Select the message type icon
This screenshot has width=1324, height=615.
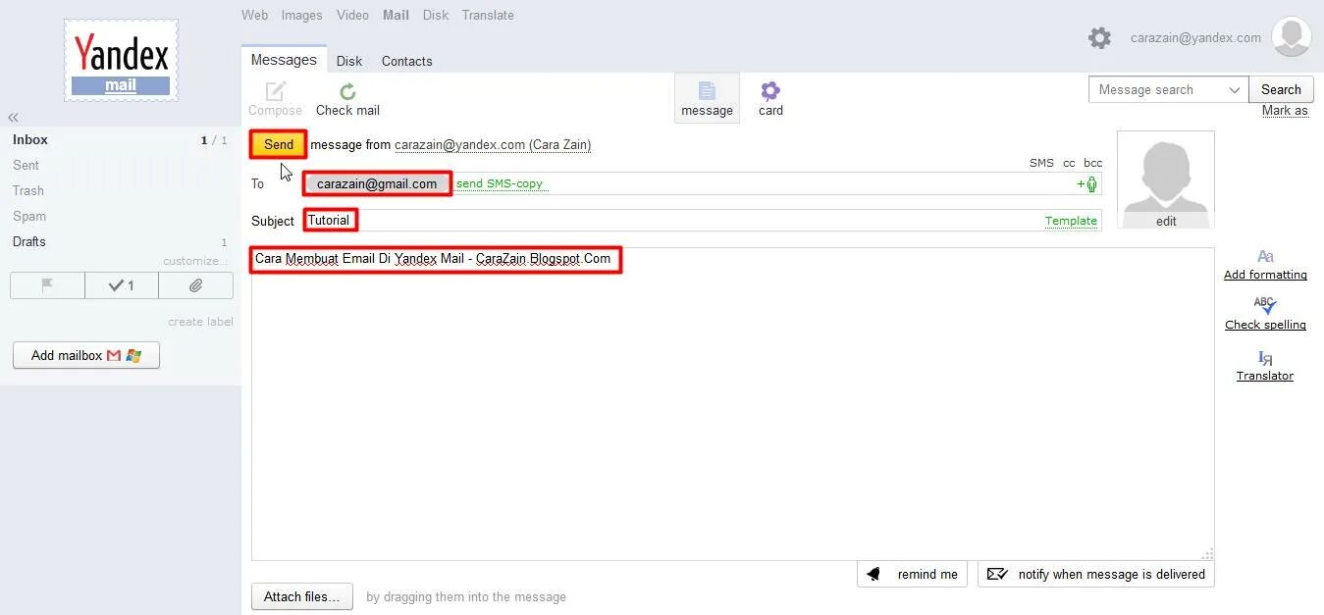[x=707, y=91]
